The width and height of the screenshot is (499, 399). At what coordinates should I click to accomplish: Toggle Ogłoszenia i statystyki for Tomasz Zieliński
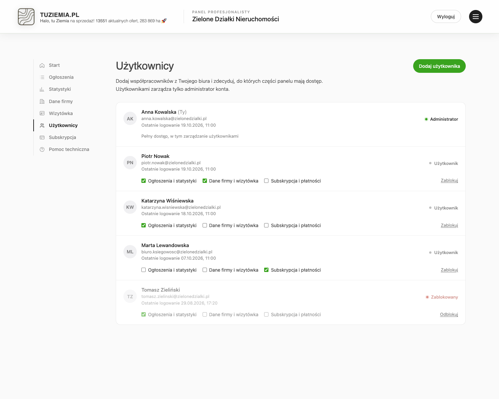[144, 315]
